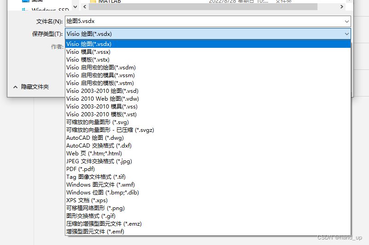Screen dimensions: 369x245
Task: Click 隐藏文件夹 to hide folders
Action: (x=35, y=87)
